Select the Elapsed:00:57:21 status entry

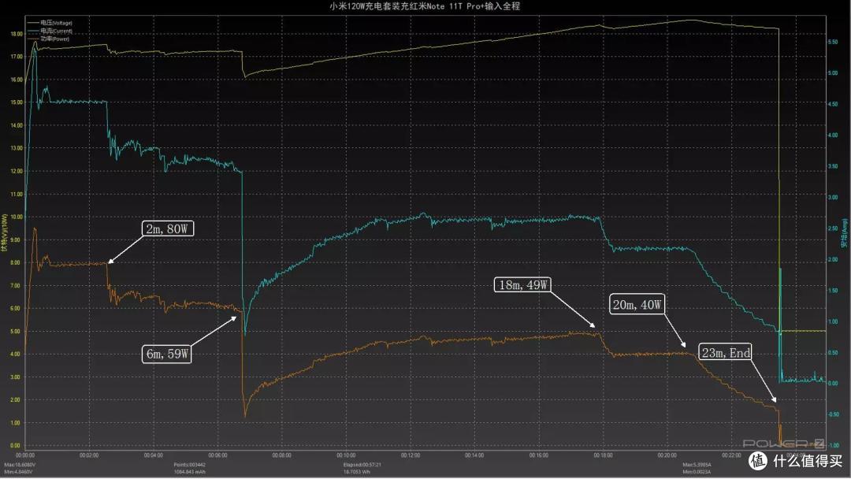pos(362,465)
